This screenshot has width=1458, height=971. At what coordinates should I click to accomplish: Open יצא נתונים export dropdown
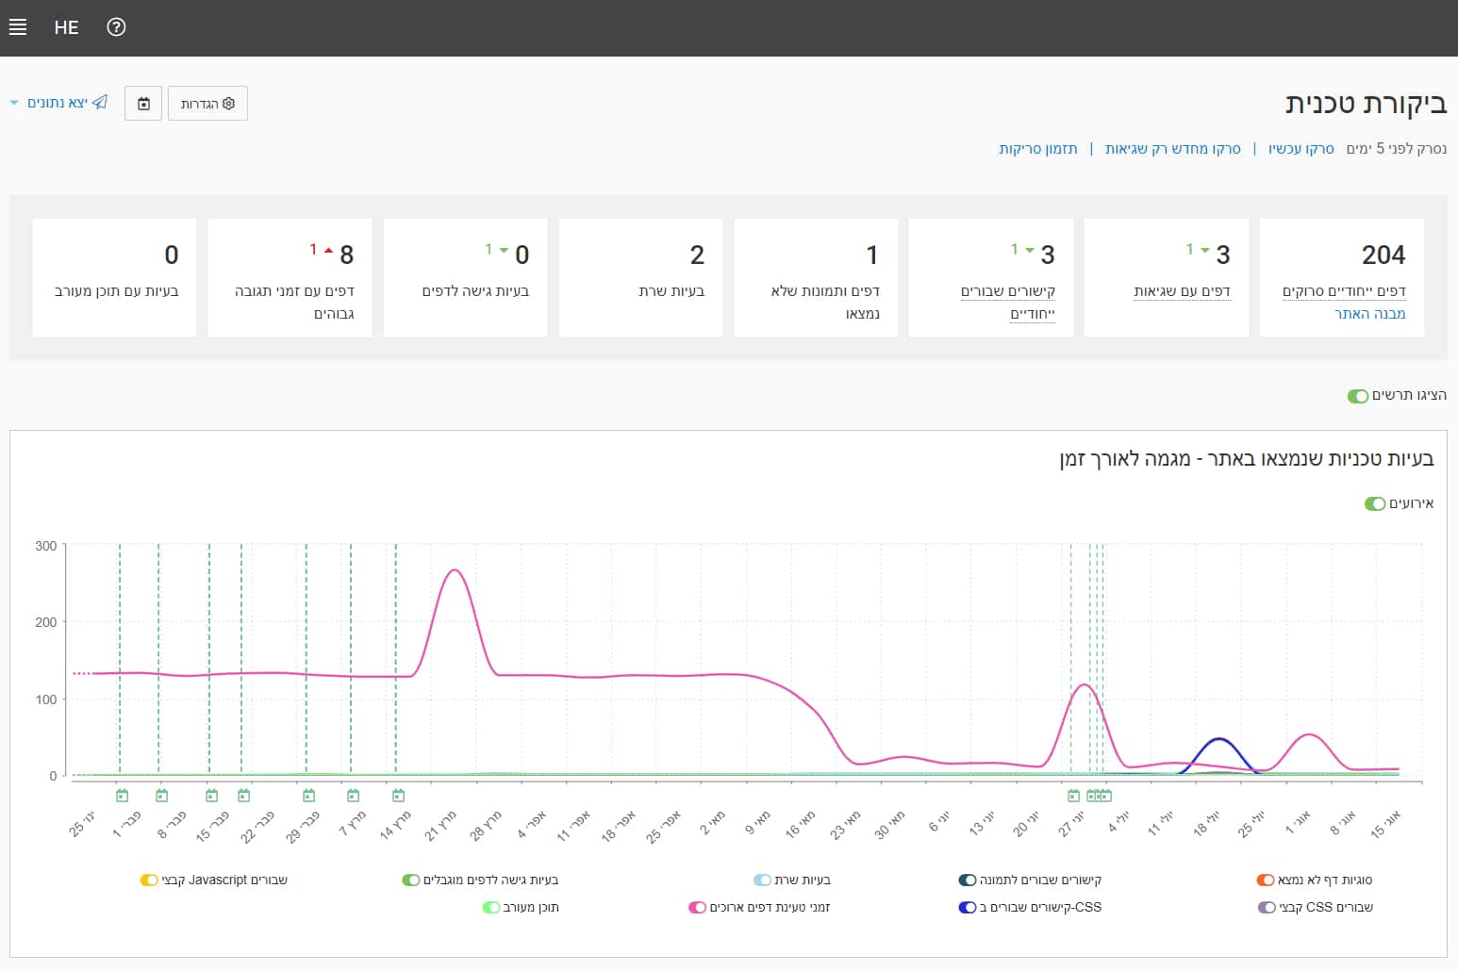click(x=58, y=103)
